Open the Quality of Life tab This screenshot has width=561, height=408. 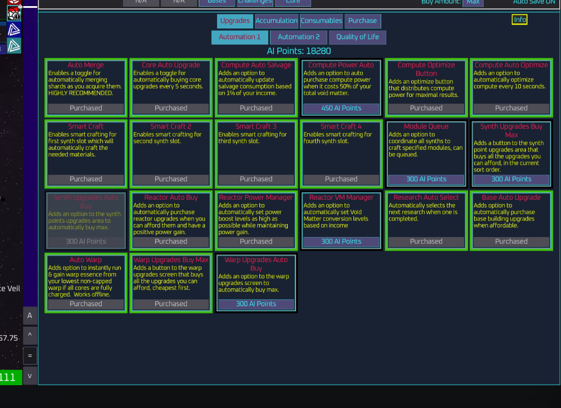click(357, 37)
